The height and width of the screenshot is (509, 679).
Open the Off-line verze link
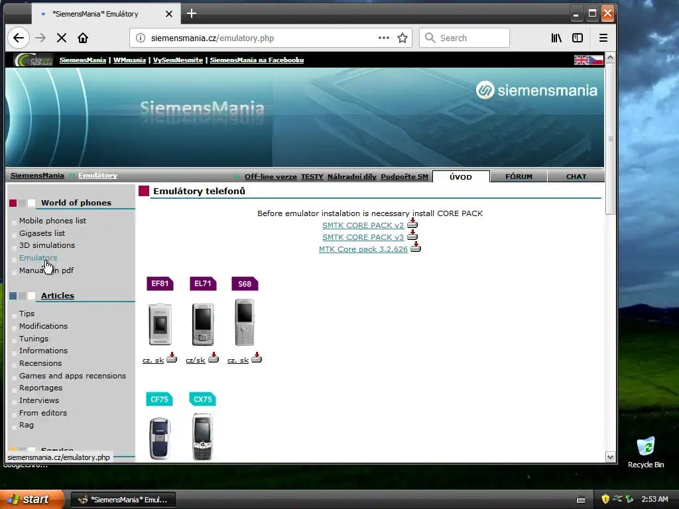(271, 176)
